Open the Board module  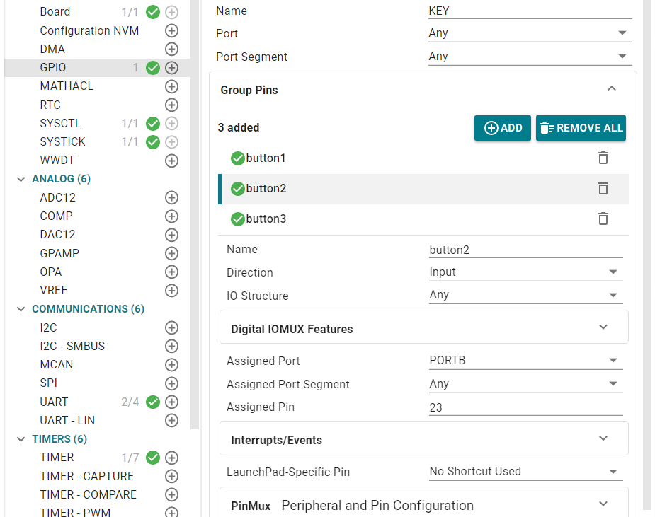(55, 12)
